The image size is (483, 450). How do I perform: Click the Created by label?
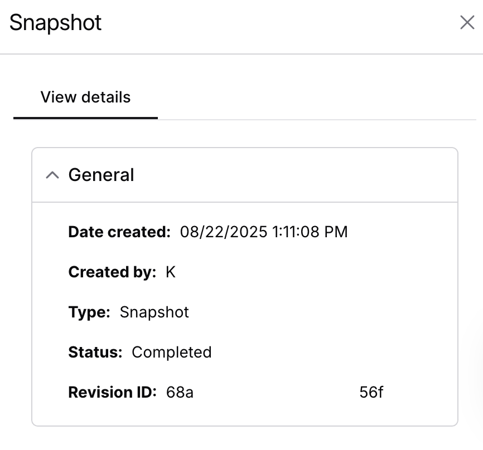point(112,272)
